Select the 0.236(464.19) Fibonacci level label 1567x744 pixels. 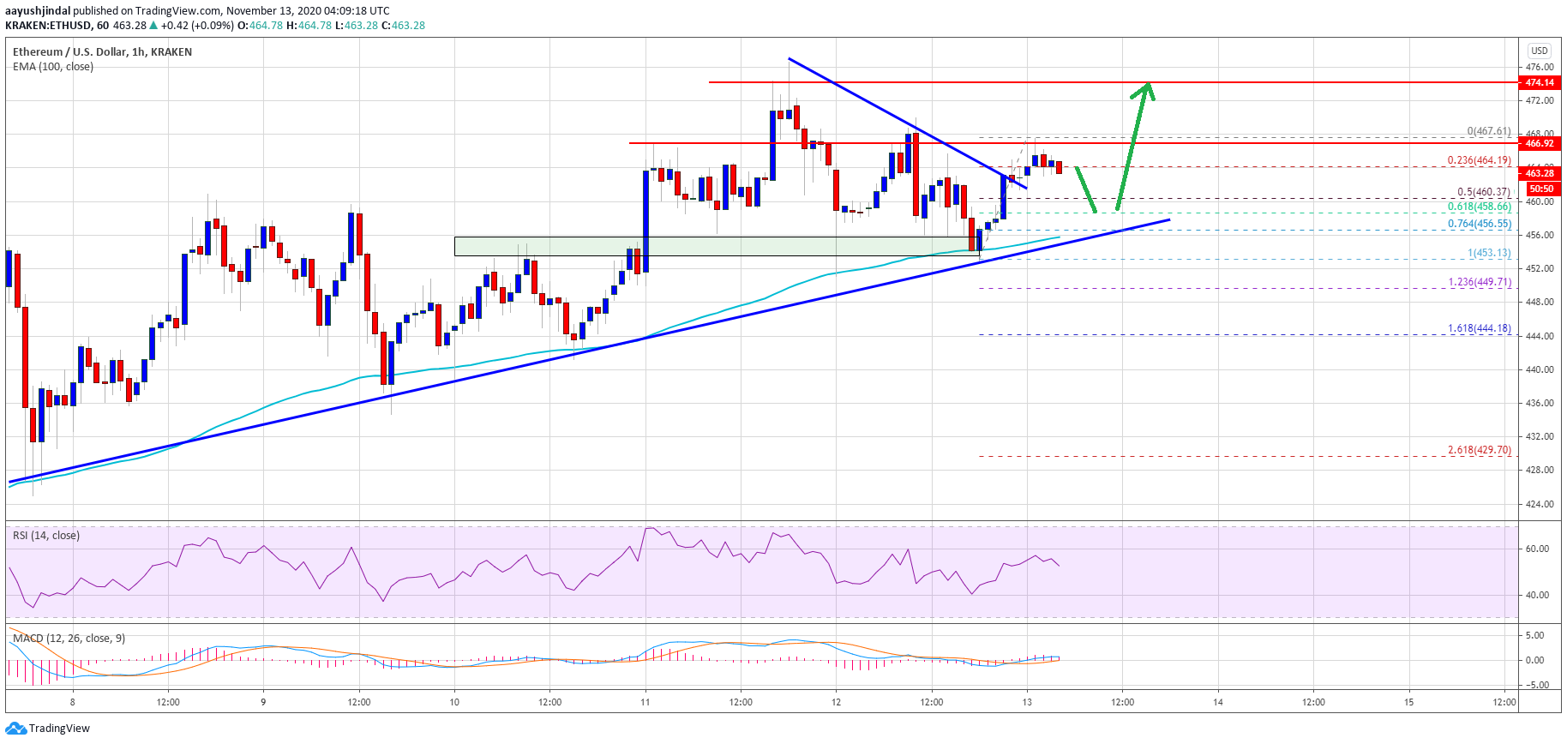[1479, 160]
